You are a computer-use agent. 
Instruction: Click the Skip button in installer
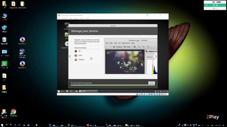(151, 83)
